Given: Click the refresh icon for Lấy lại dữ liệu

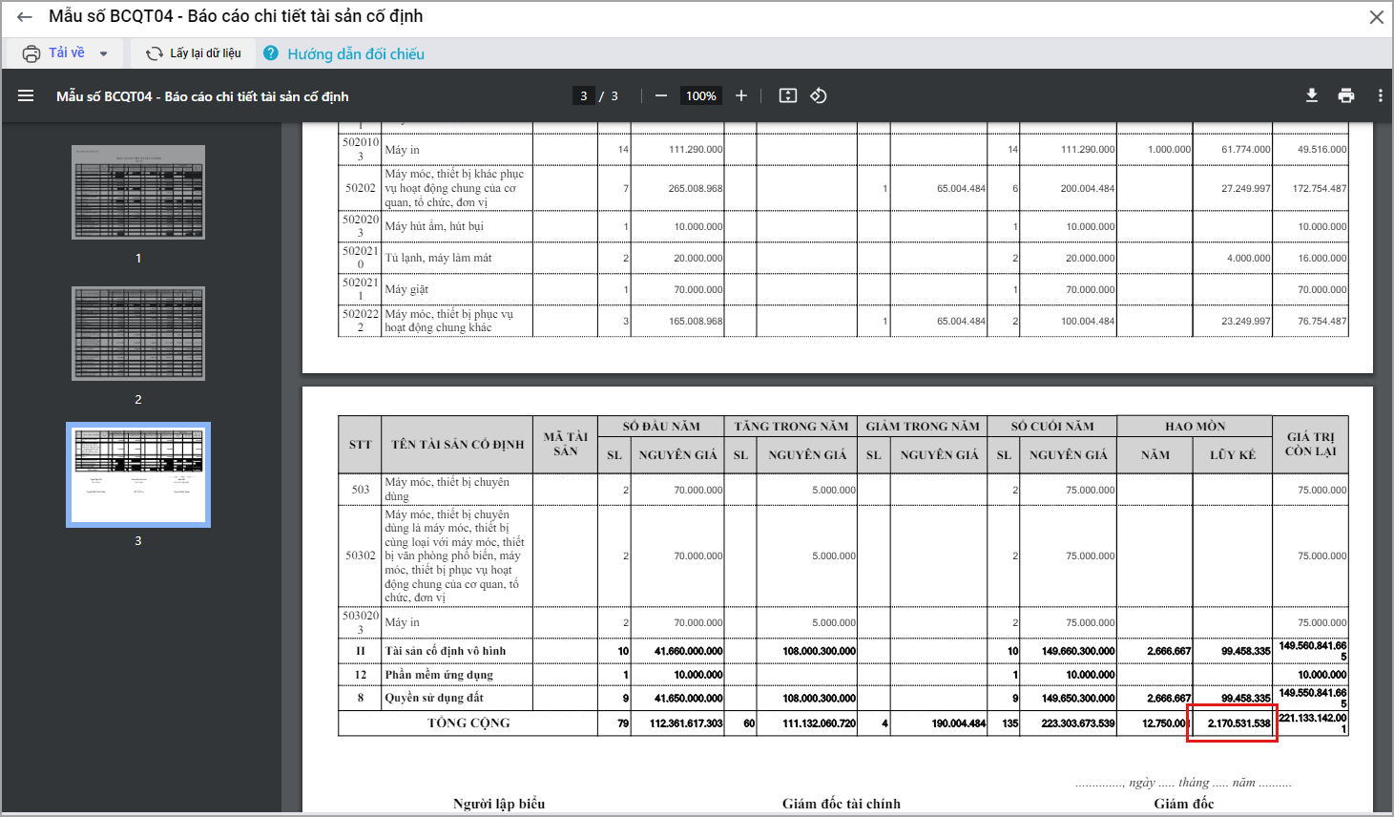Looking at the screenshot, I should [x=154, y=53].
